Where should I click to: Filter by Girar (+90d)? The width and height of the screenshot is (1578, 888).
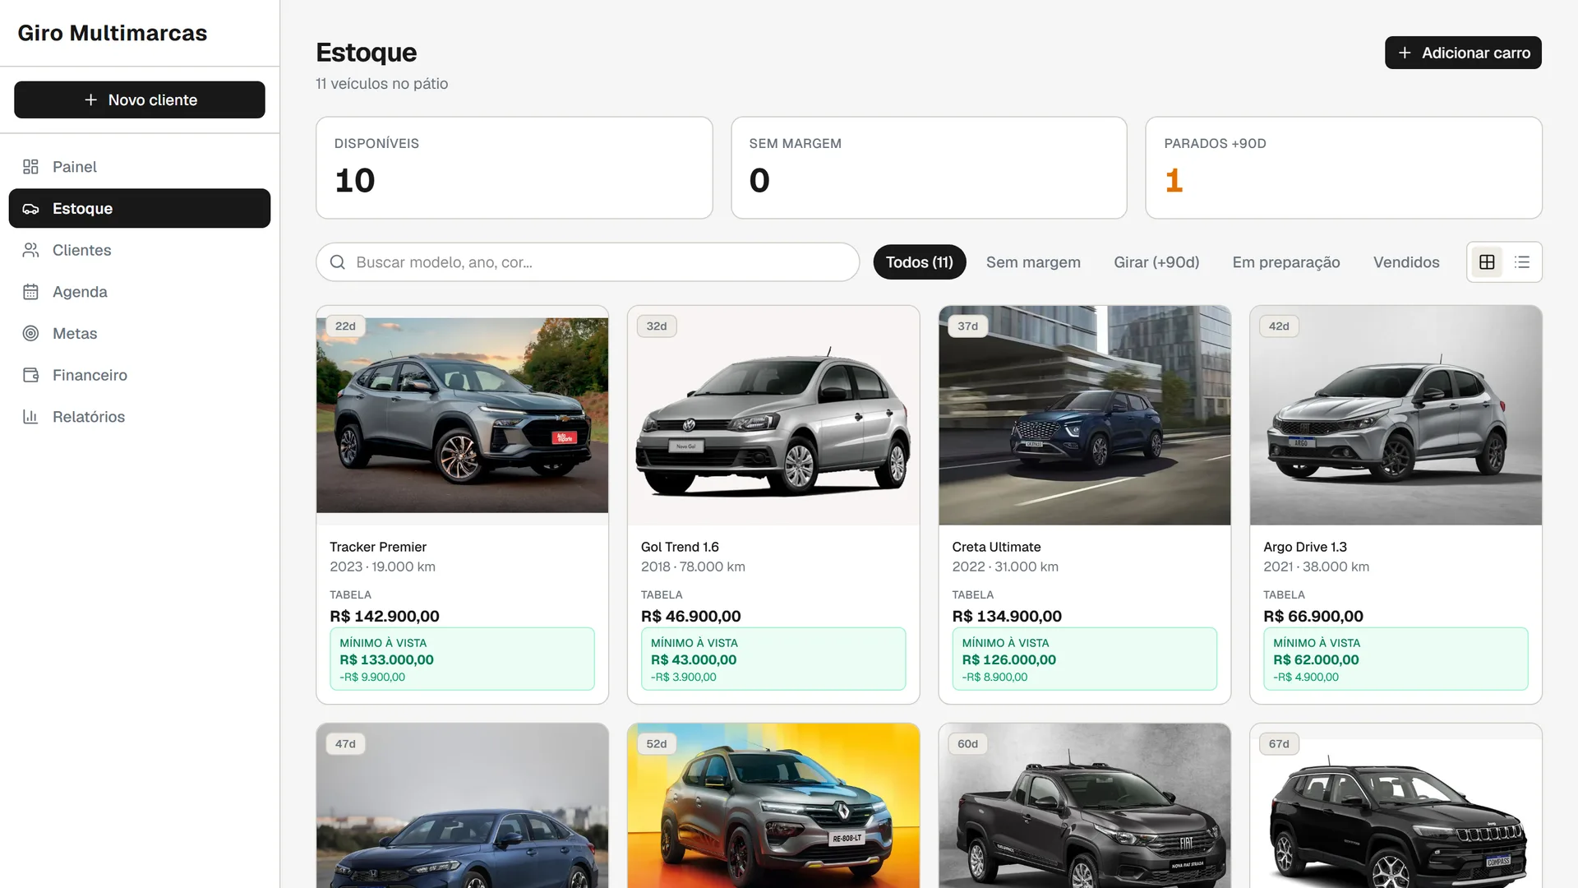tap(1156, 262)
